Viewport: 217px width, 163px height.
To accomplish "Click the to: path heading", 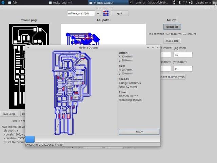I will pyautogui.click(x=103, y=20).
